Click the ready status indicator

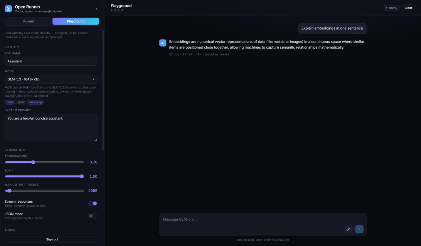click(391, 8)
